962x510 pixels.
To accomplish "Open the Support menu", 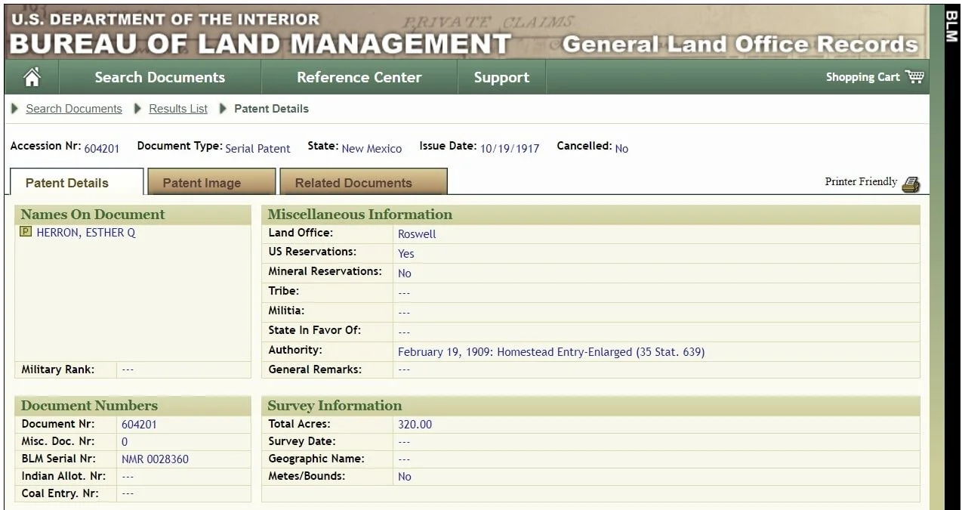I will [x=501, y=77].
